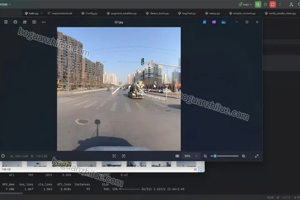Start slideshow from the photo viewer toolbar
300x200 pixels.
click(x=34, y=22)
